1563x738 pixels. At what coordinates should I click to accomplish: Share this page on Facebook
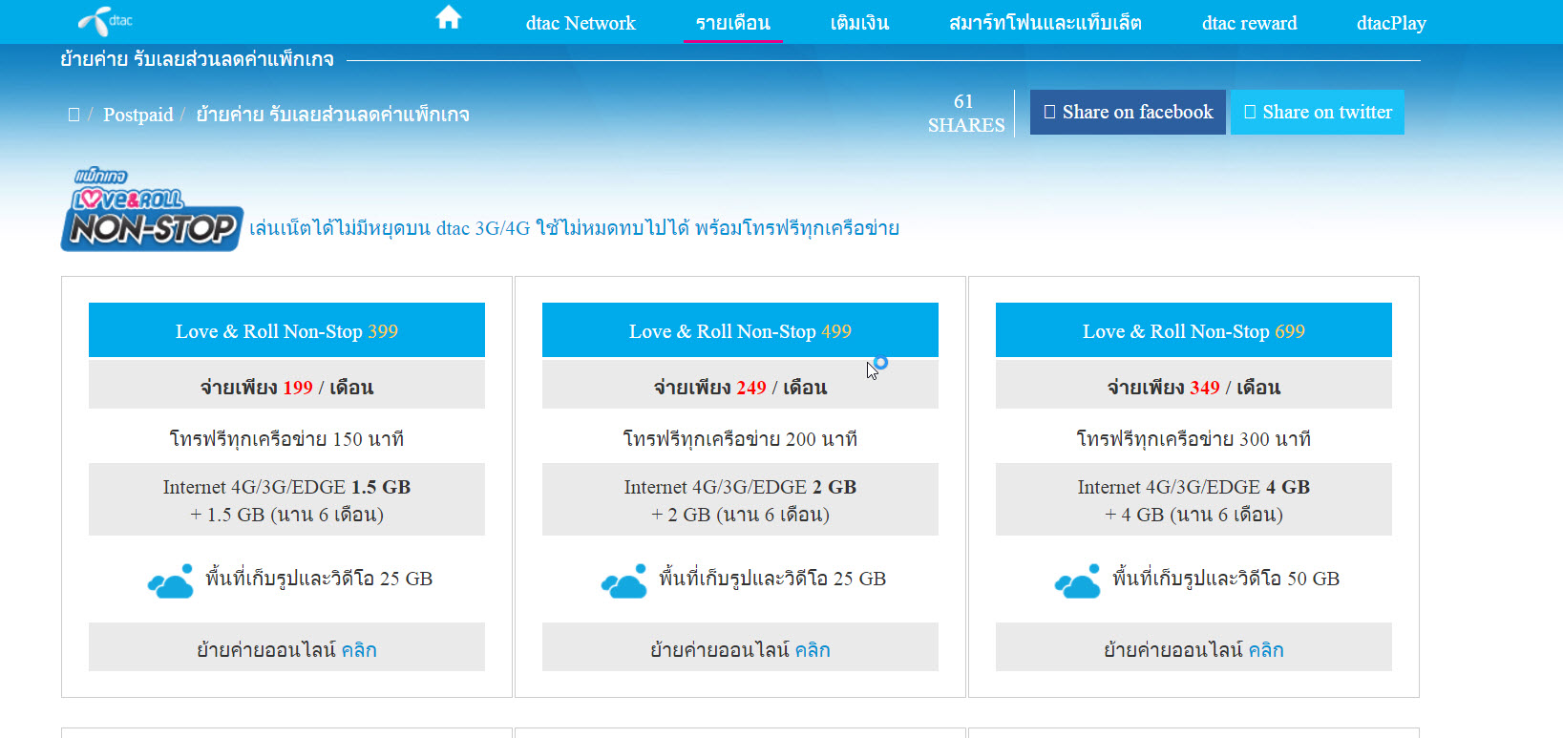(x=1128, y=112)
